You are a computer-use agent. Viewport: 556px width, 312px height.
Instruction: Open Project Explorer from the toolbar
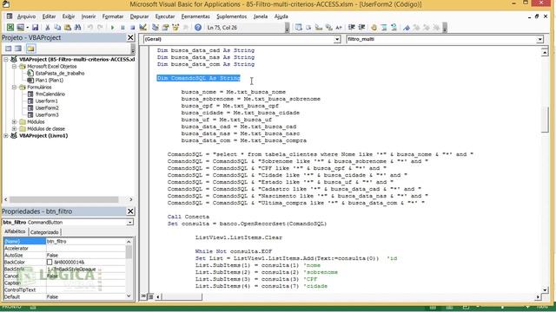pos(155,28)
